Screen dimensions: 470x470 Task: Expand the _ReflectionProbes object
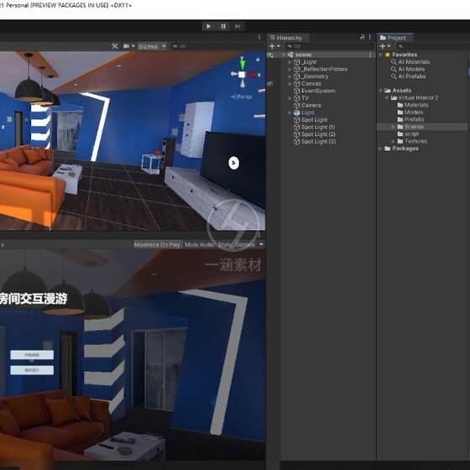[290, 69]
